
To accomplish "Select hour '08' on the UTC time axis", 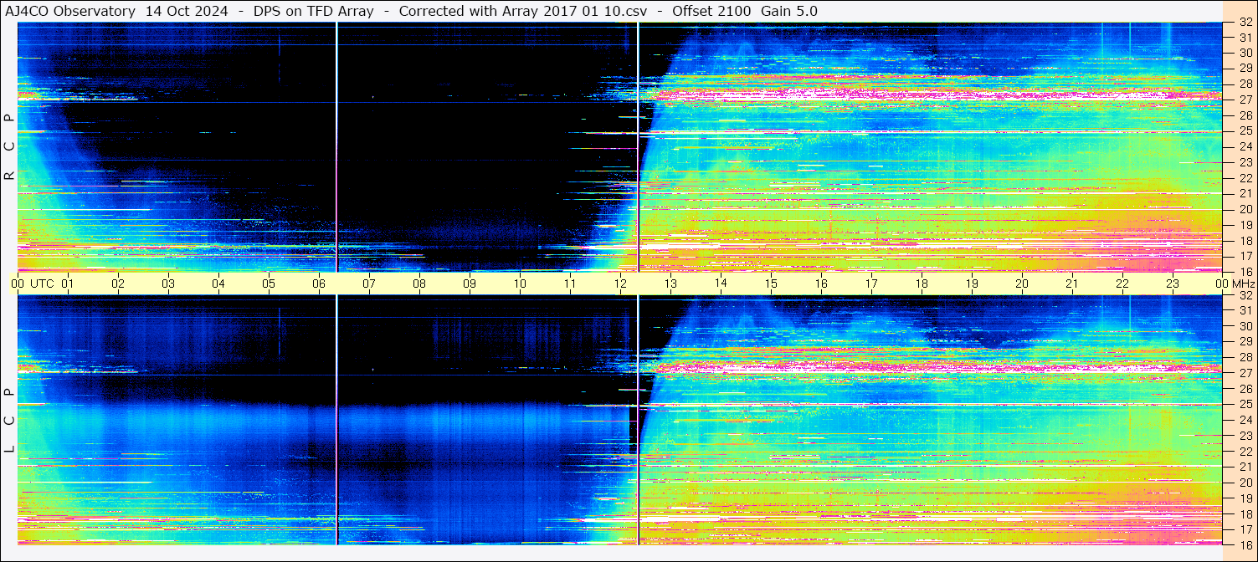I will pos(419,284).
